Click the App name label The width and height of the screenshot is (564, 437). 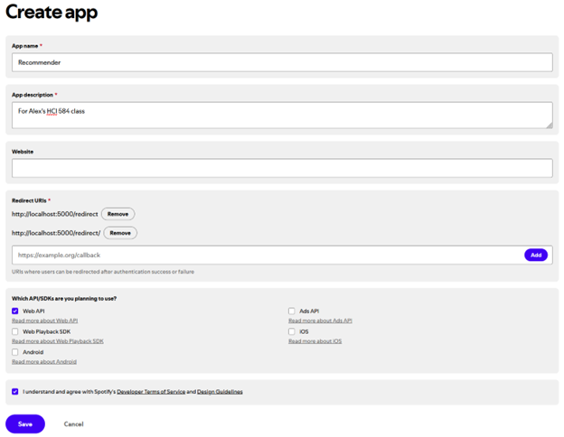(24, 46)
